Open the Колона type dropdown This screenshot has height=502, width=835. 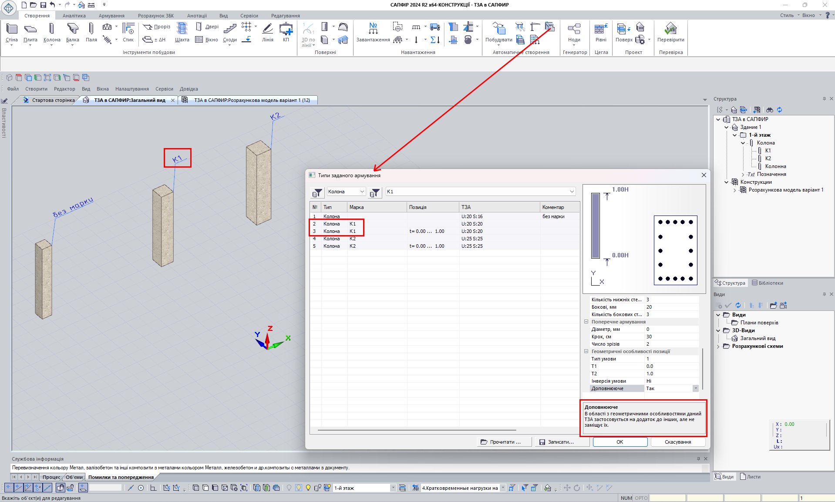(x=362, y=192)
